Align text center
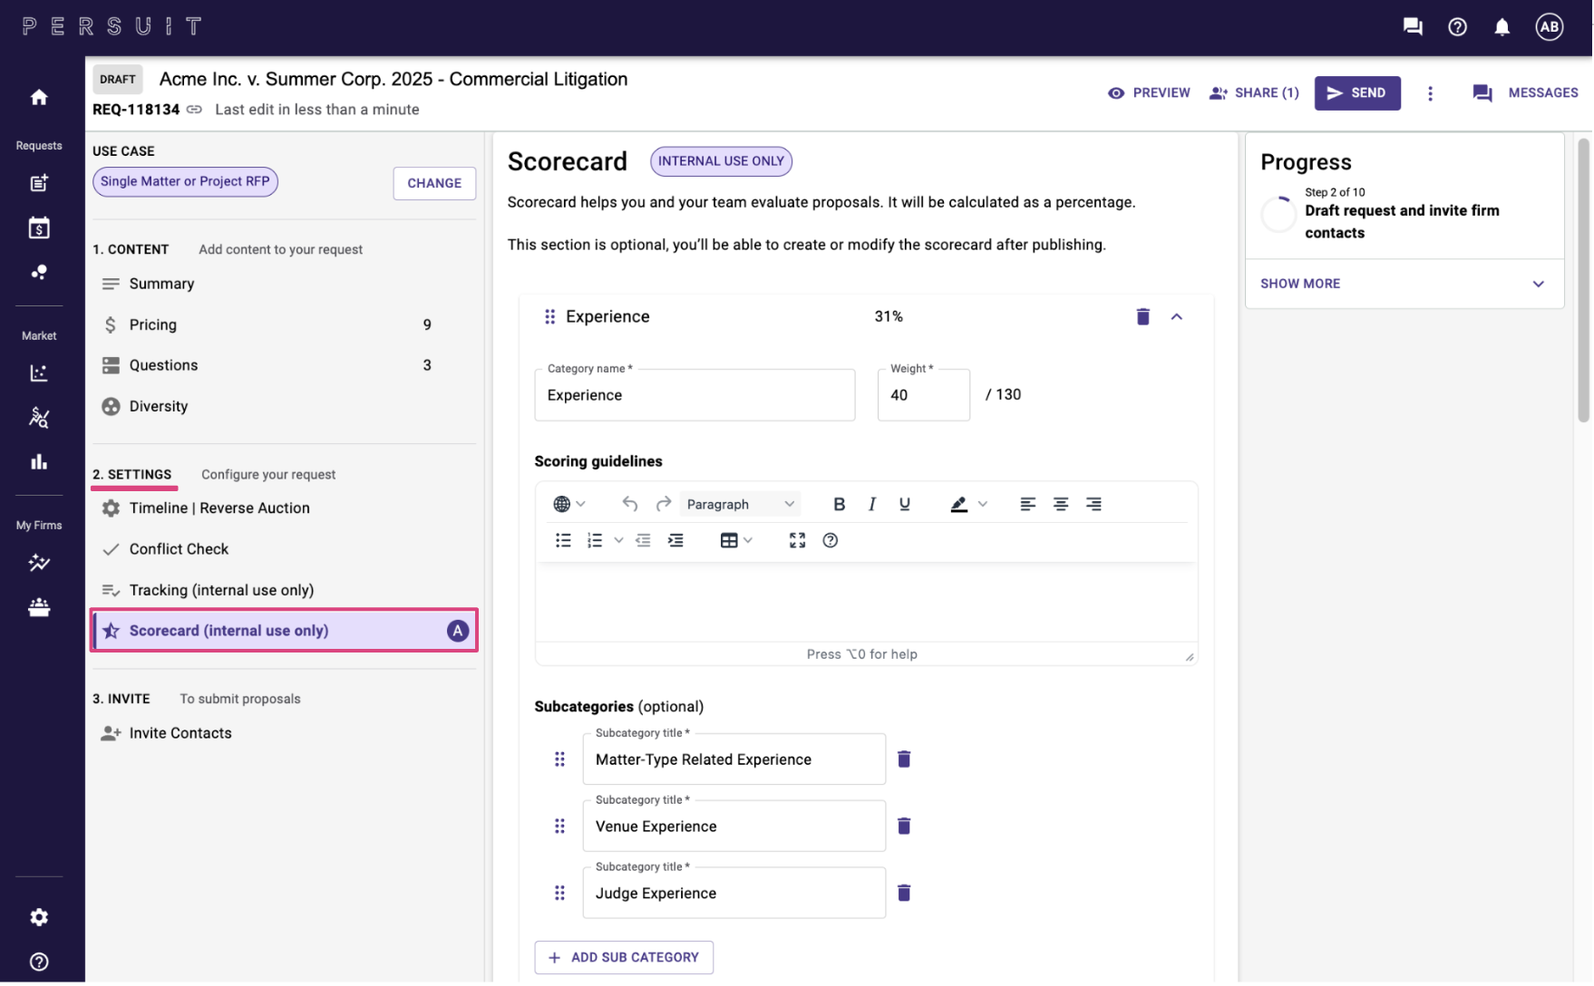This screenshot has width=1594, height=986. point(1061,504)
